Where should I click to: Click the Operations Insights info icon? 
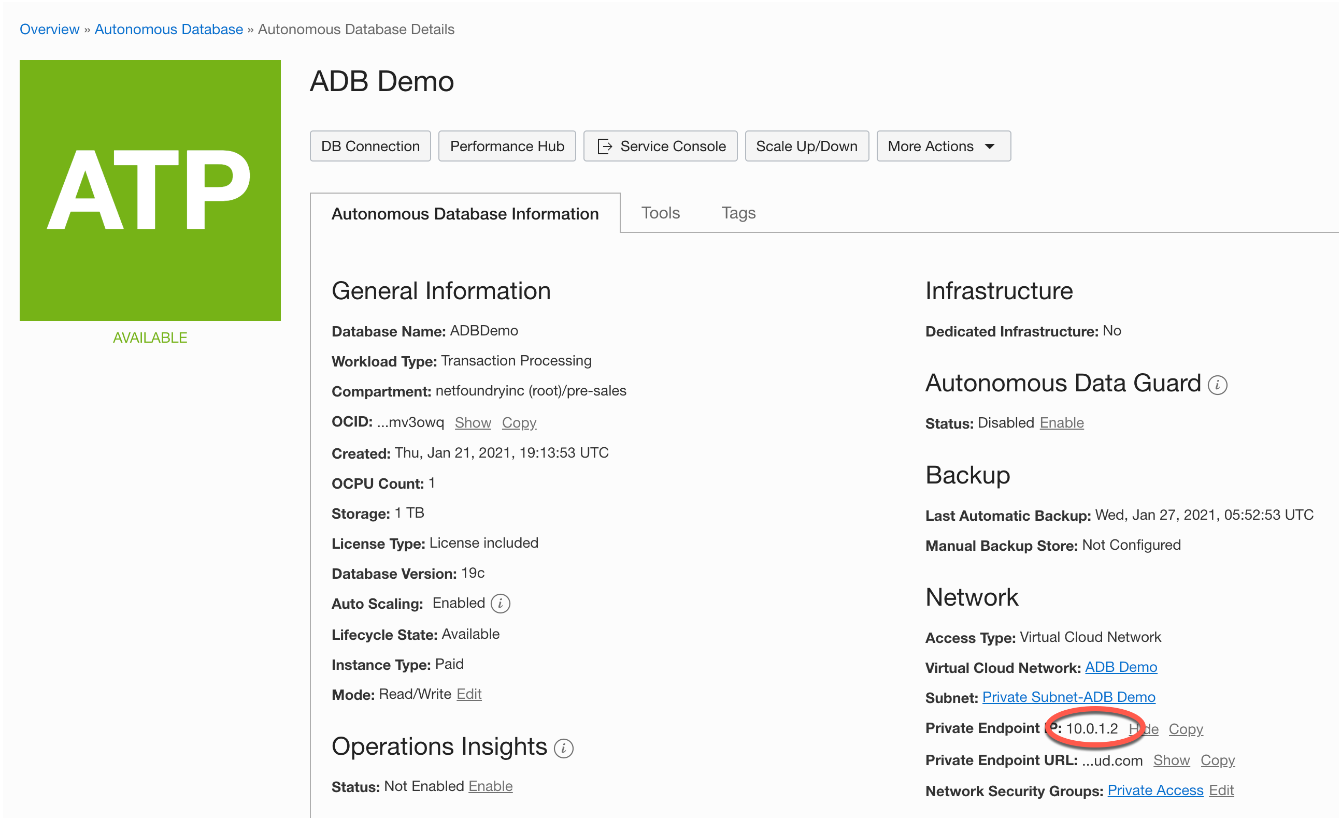[564, 749]
